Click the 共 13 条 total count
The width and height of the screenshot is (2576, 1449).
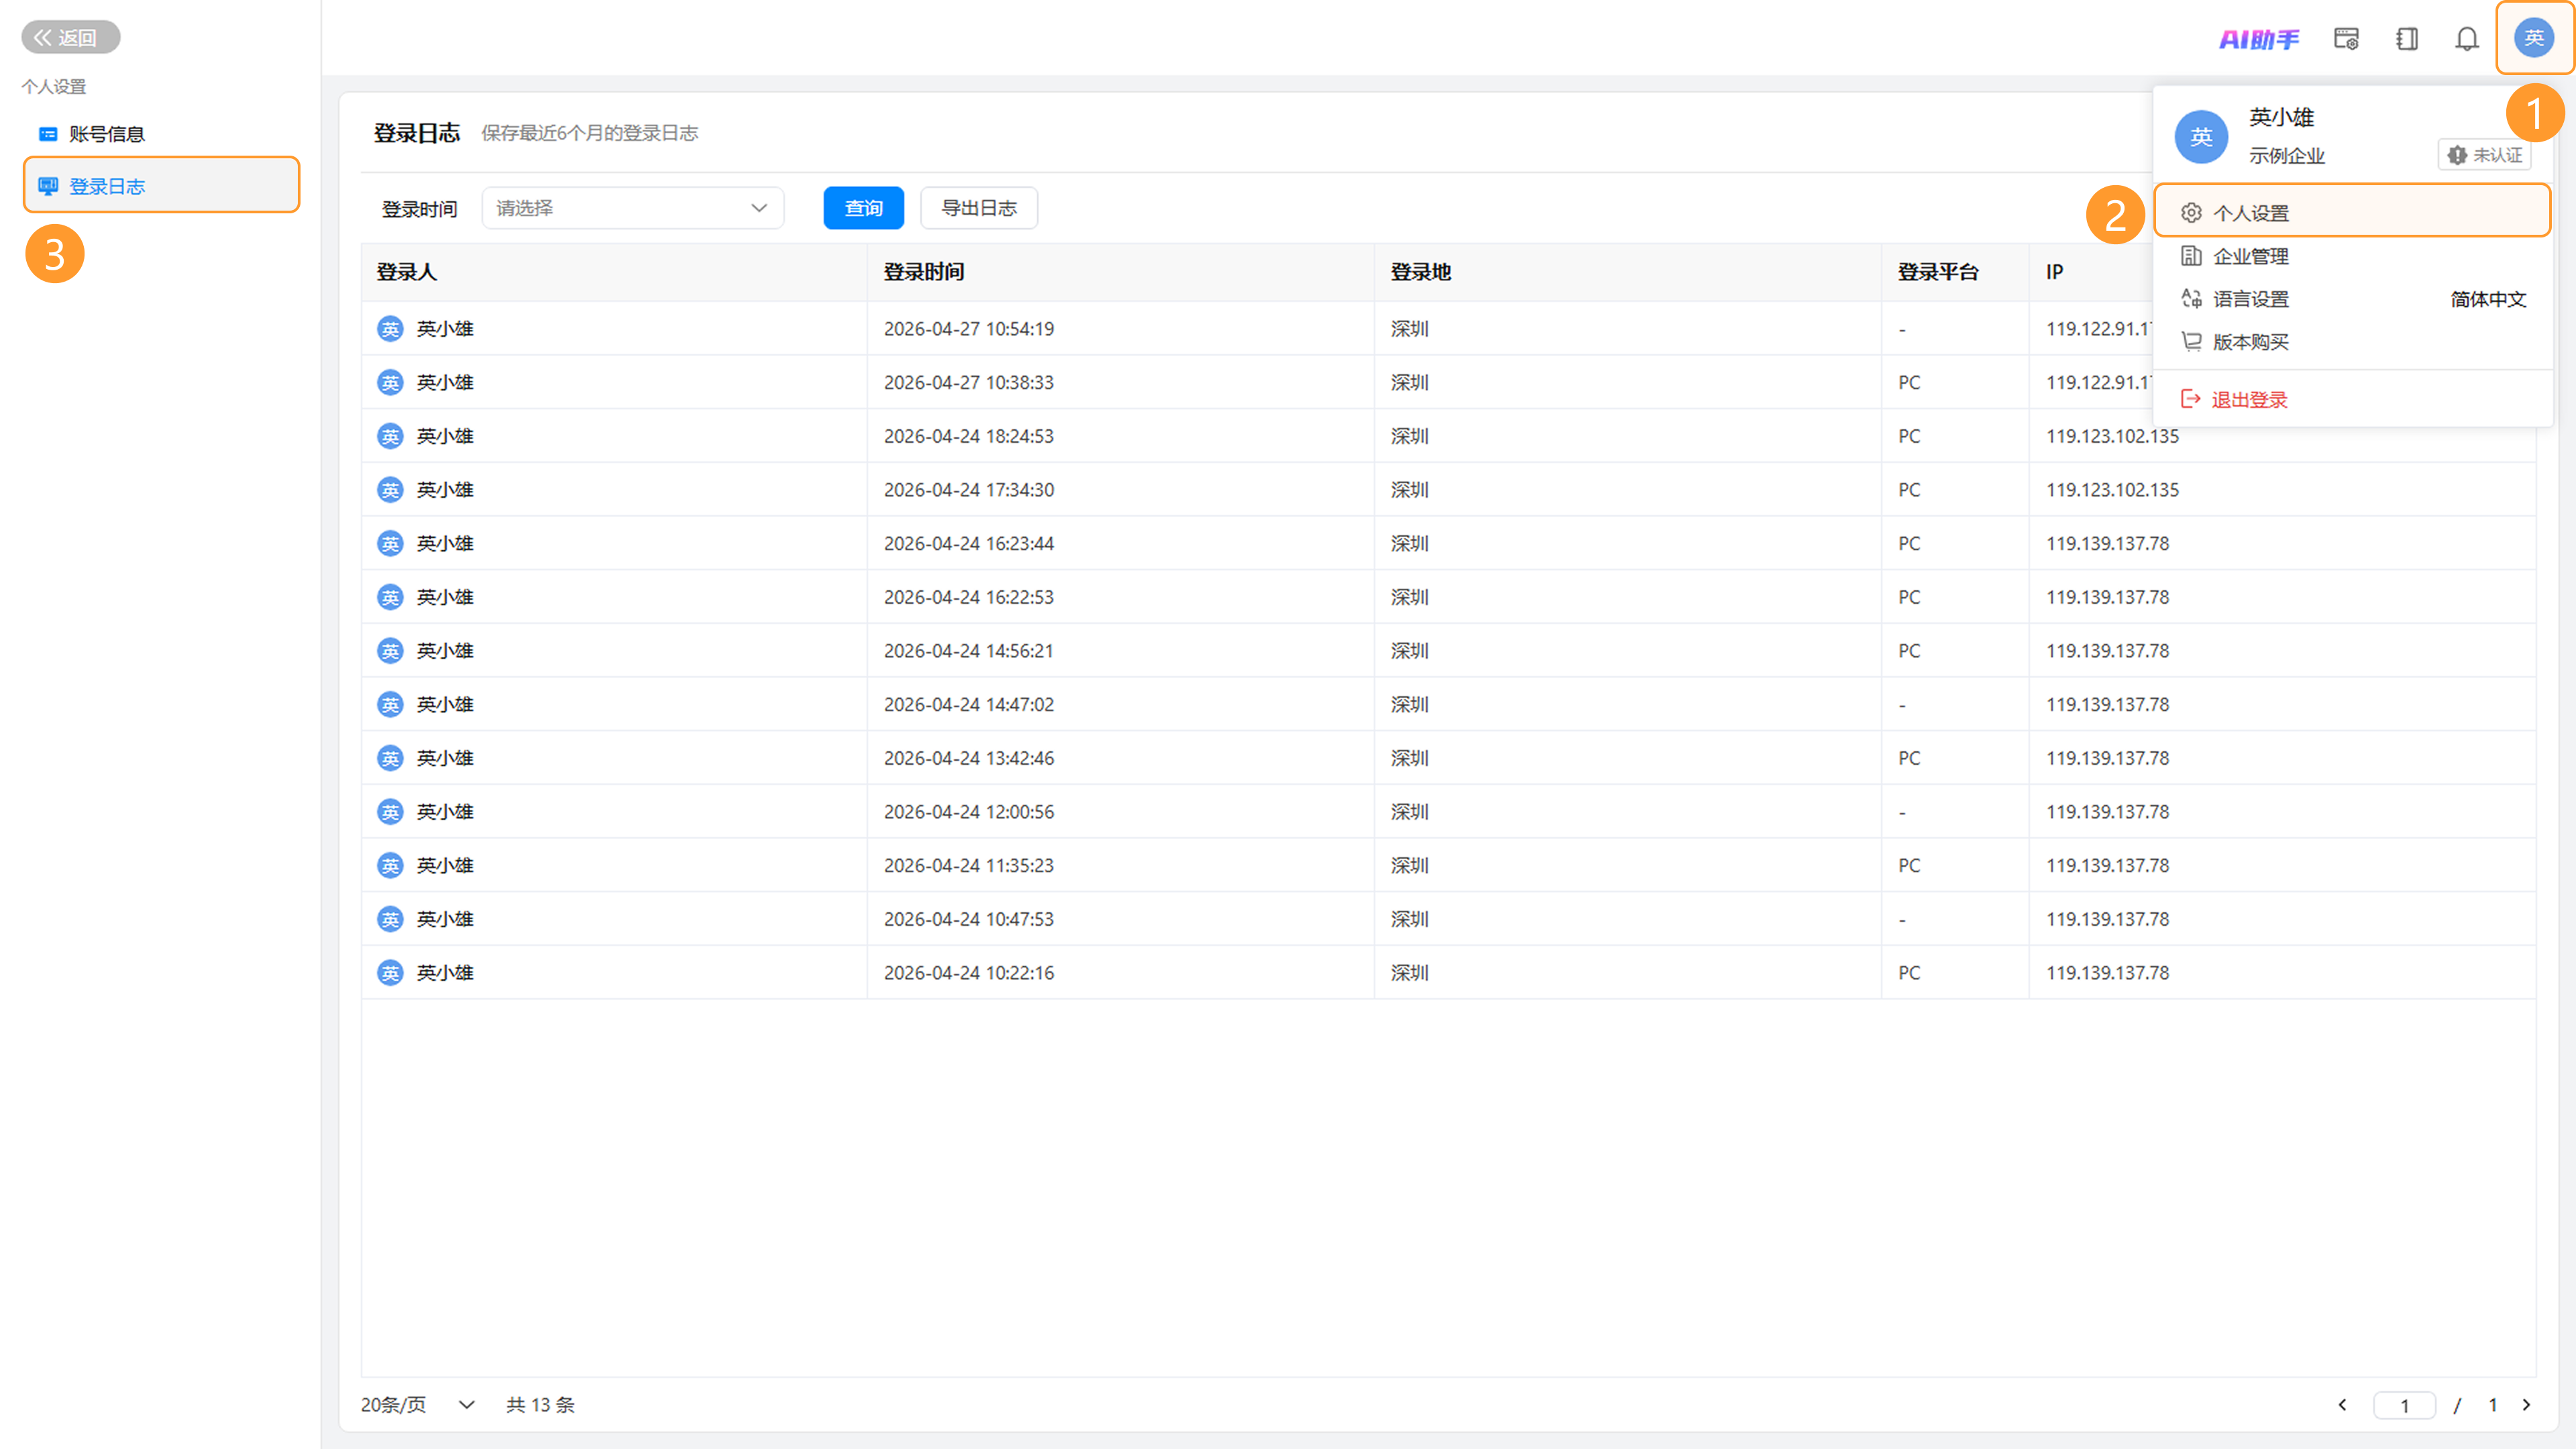click(x=540, y=1405)
